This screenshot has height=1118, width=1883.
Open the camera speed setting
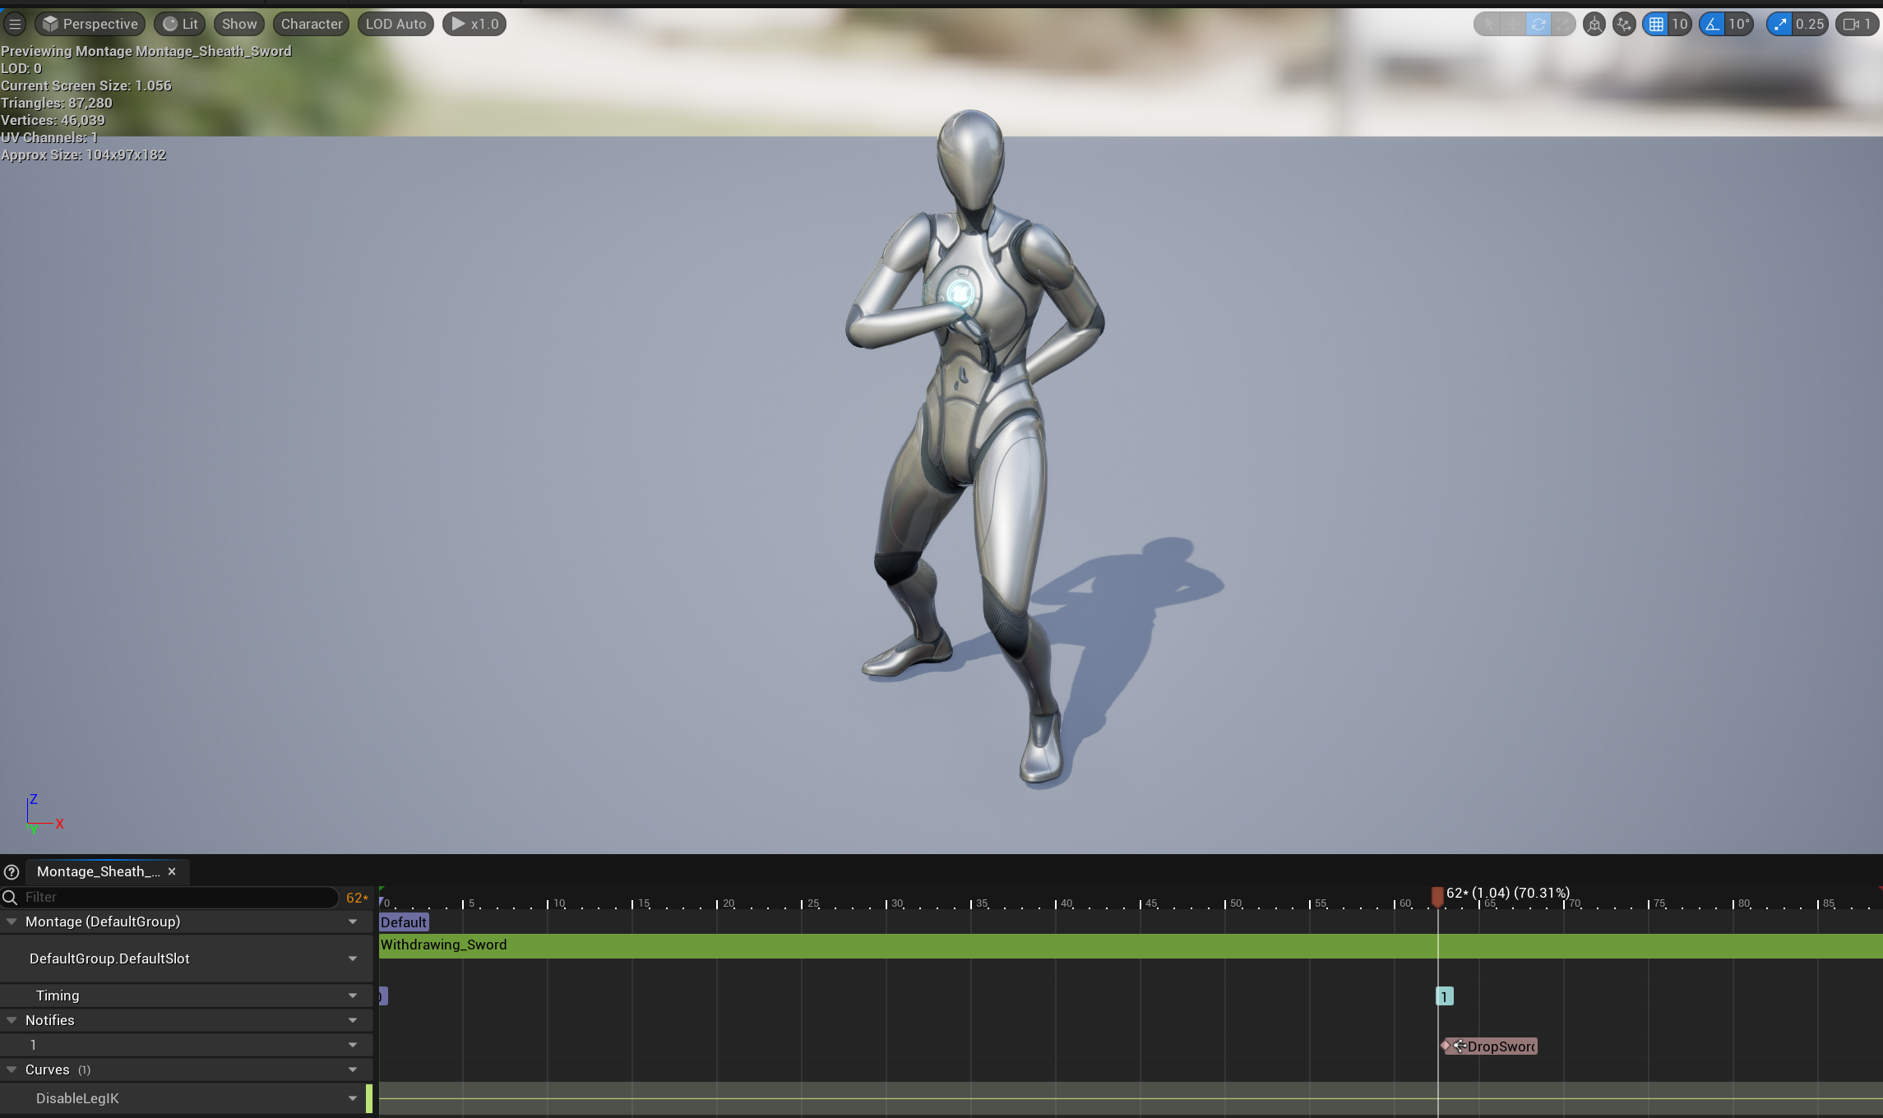tap(1857, 24)
